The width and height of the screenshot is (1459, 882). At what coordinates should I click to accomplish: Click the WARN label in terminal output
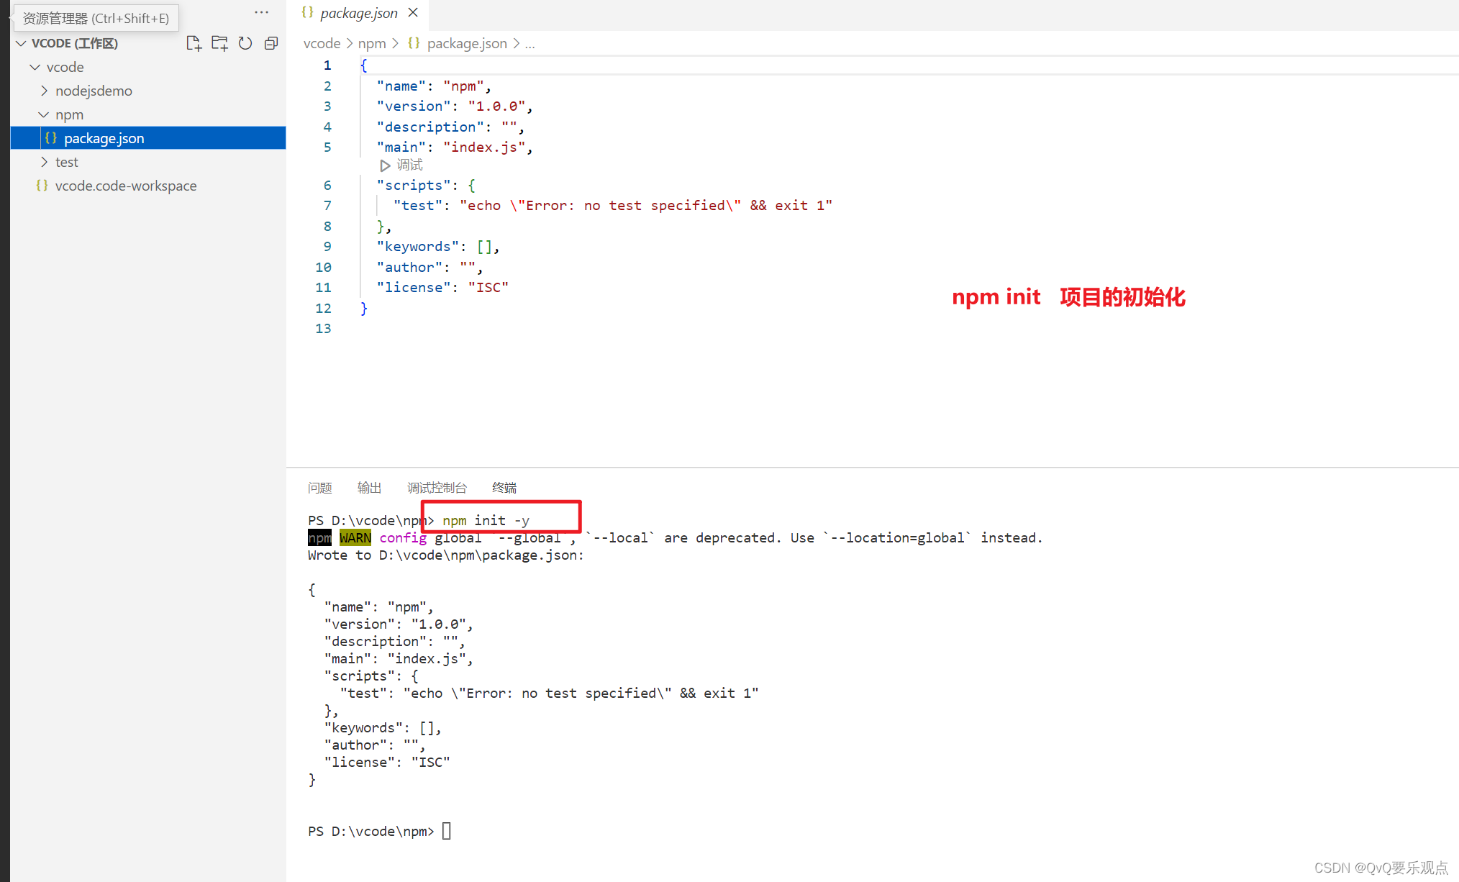click(355, 538)
